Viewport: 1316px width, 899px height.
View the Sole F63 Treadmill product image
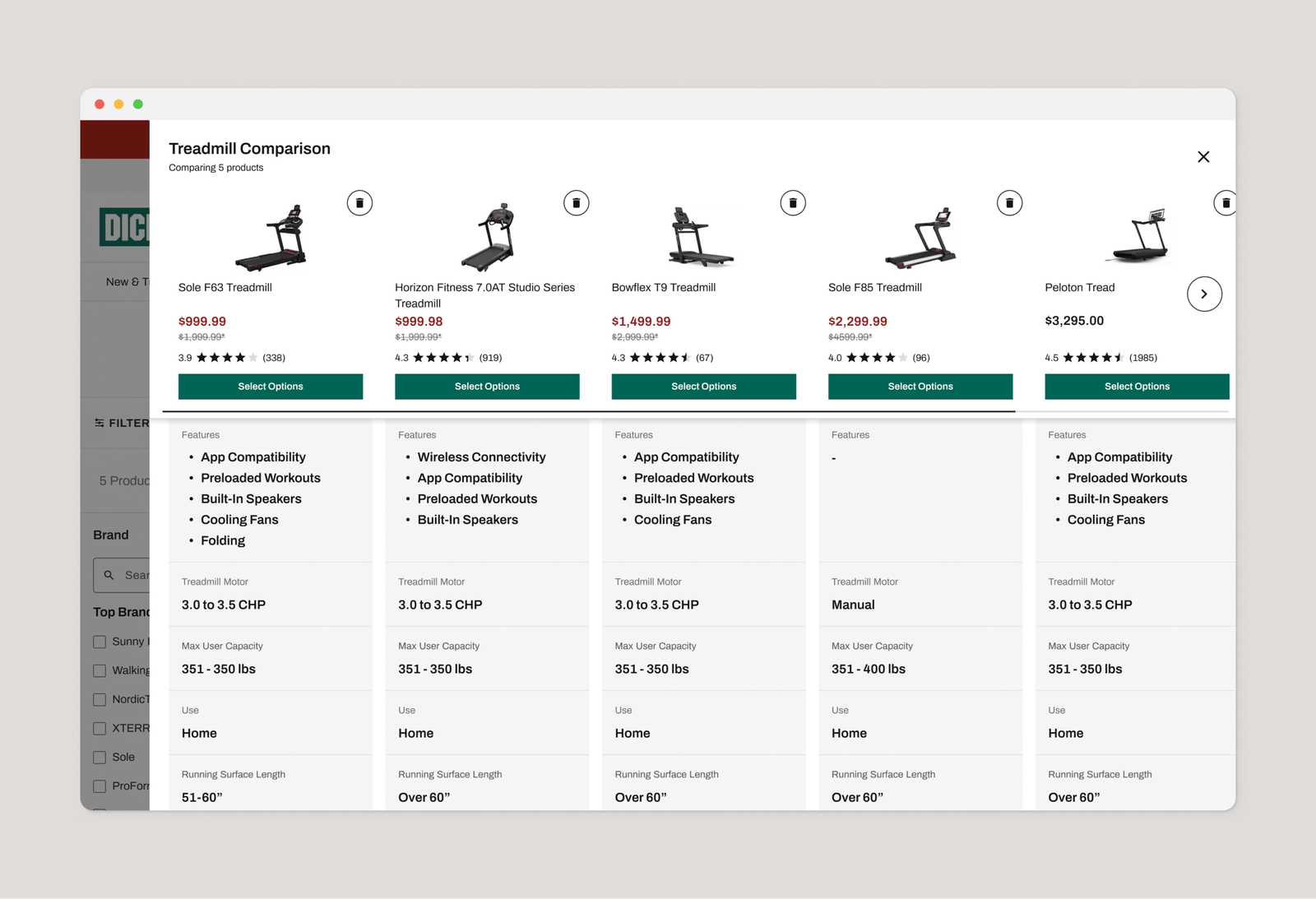pos(271,238)
